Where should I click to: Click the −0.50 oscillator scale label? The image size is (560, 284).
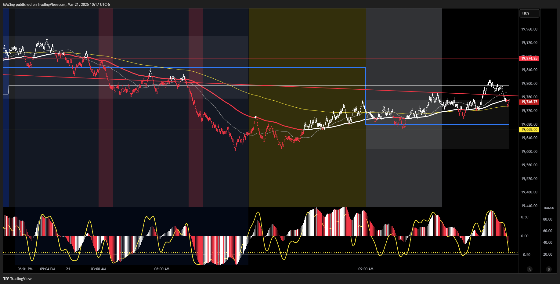(x=525, y=255)
